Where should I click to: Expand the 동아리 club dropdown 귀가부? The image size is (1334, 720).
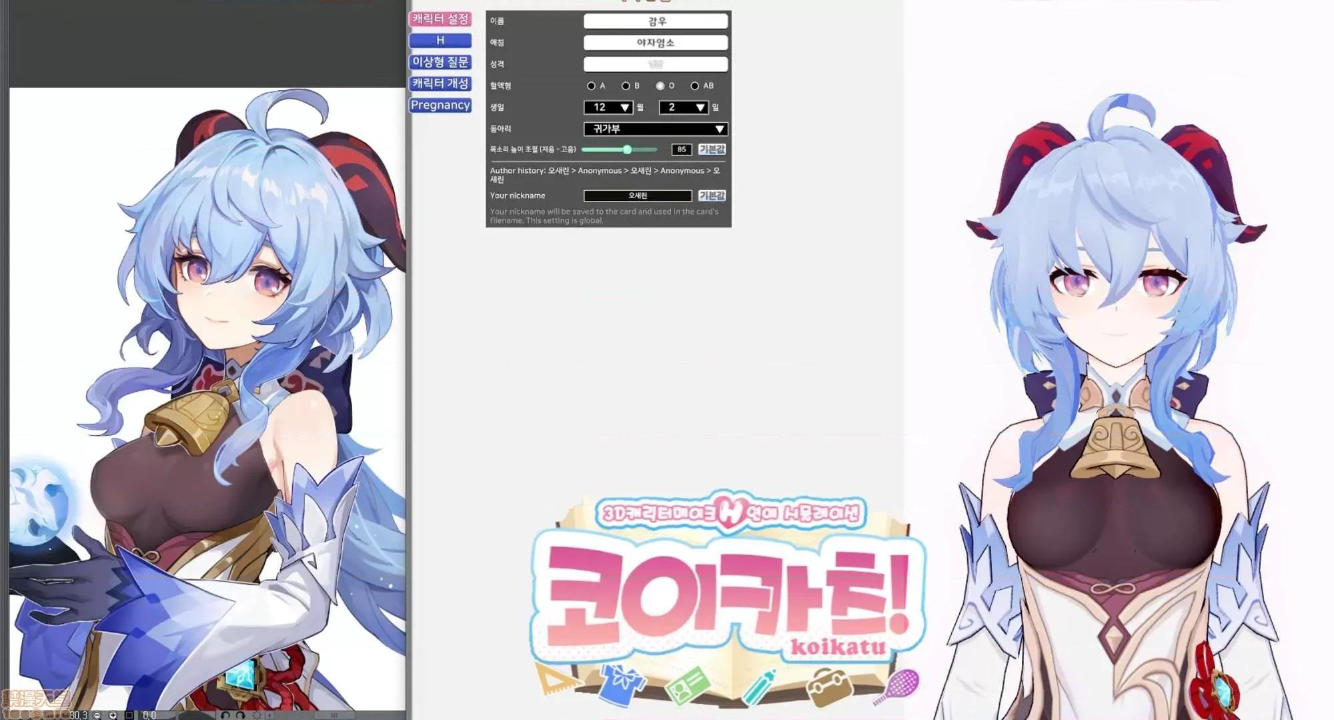click(656, 129)
